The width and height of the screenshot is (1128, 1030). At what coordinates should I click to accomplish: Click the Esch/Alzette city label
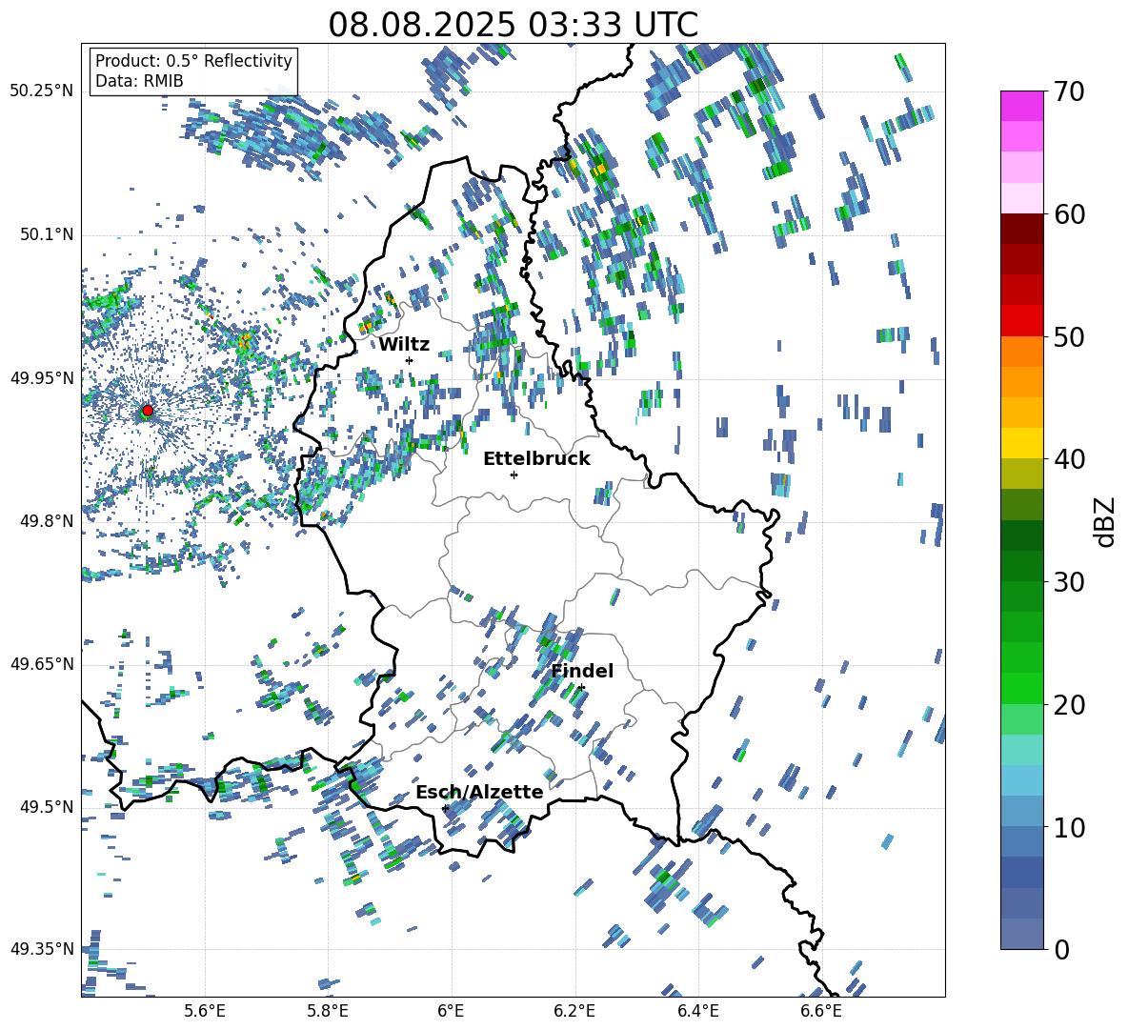(480, 792)
